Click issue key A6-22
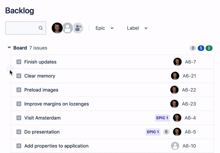The height and width of the screenshot is (153, 220). pyautogui.click(x=189, y=90)
